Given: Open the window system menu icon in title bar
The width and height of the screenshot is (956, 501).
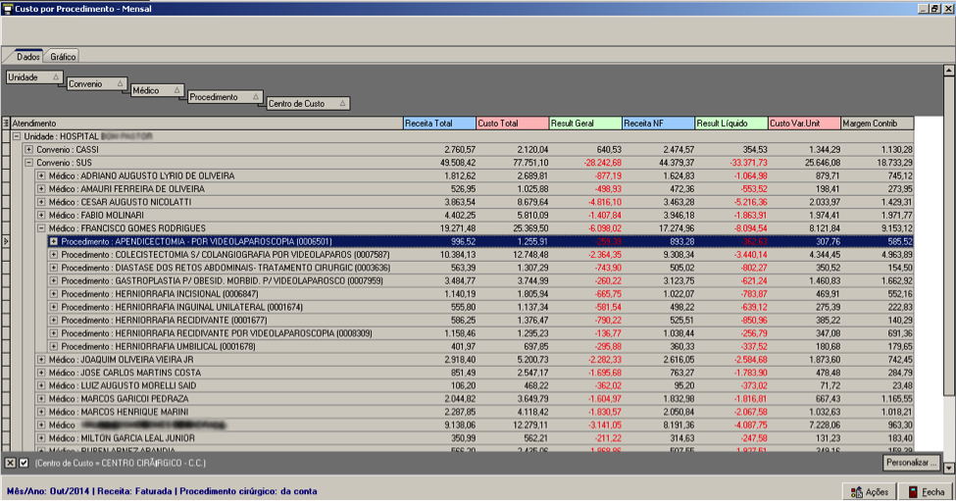Looking at the screenshot, I should tap(7, 9).
